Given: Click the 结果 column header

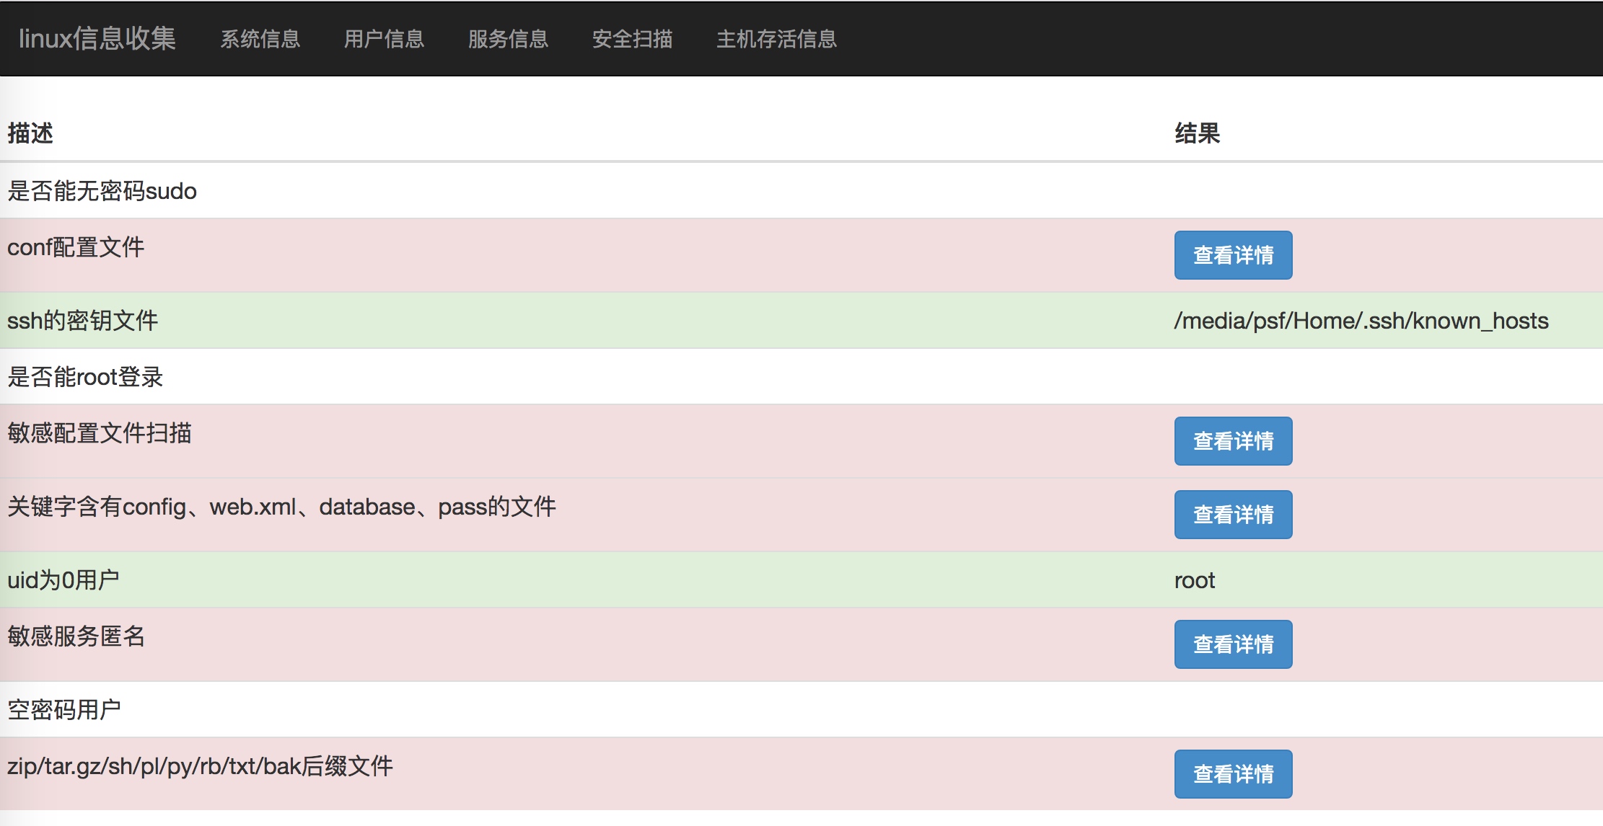Looking at the screenshot, I should [1197, 133].
